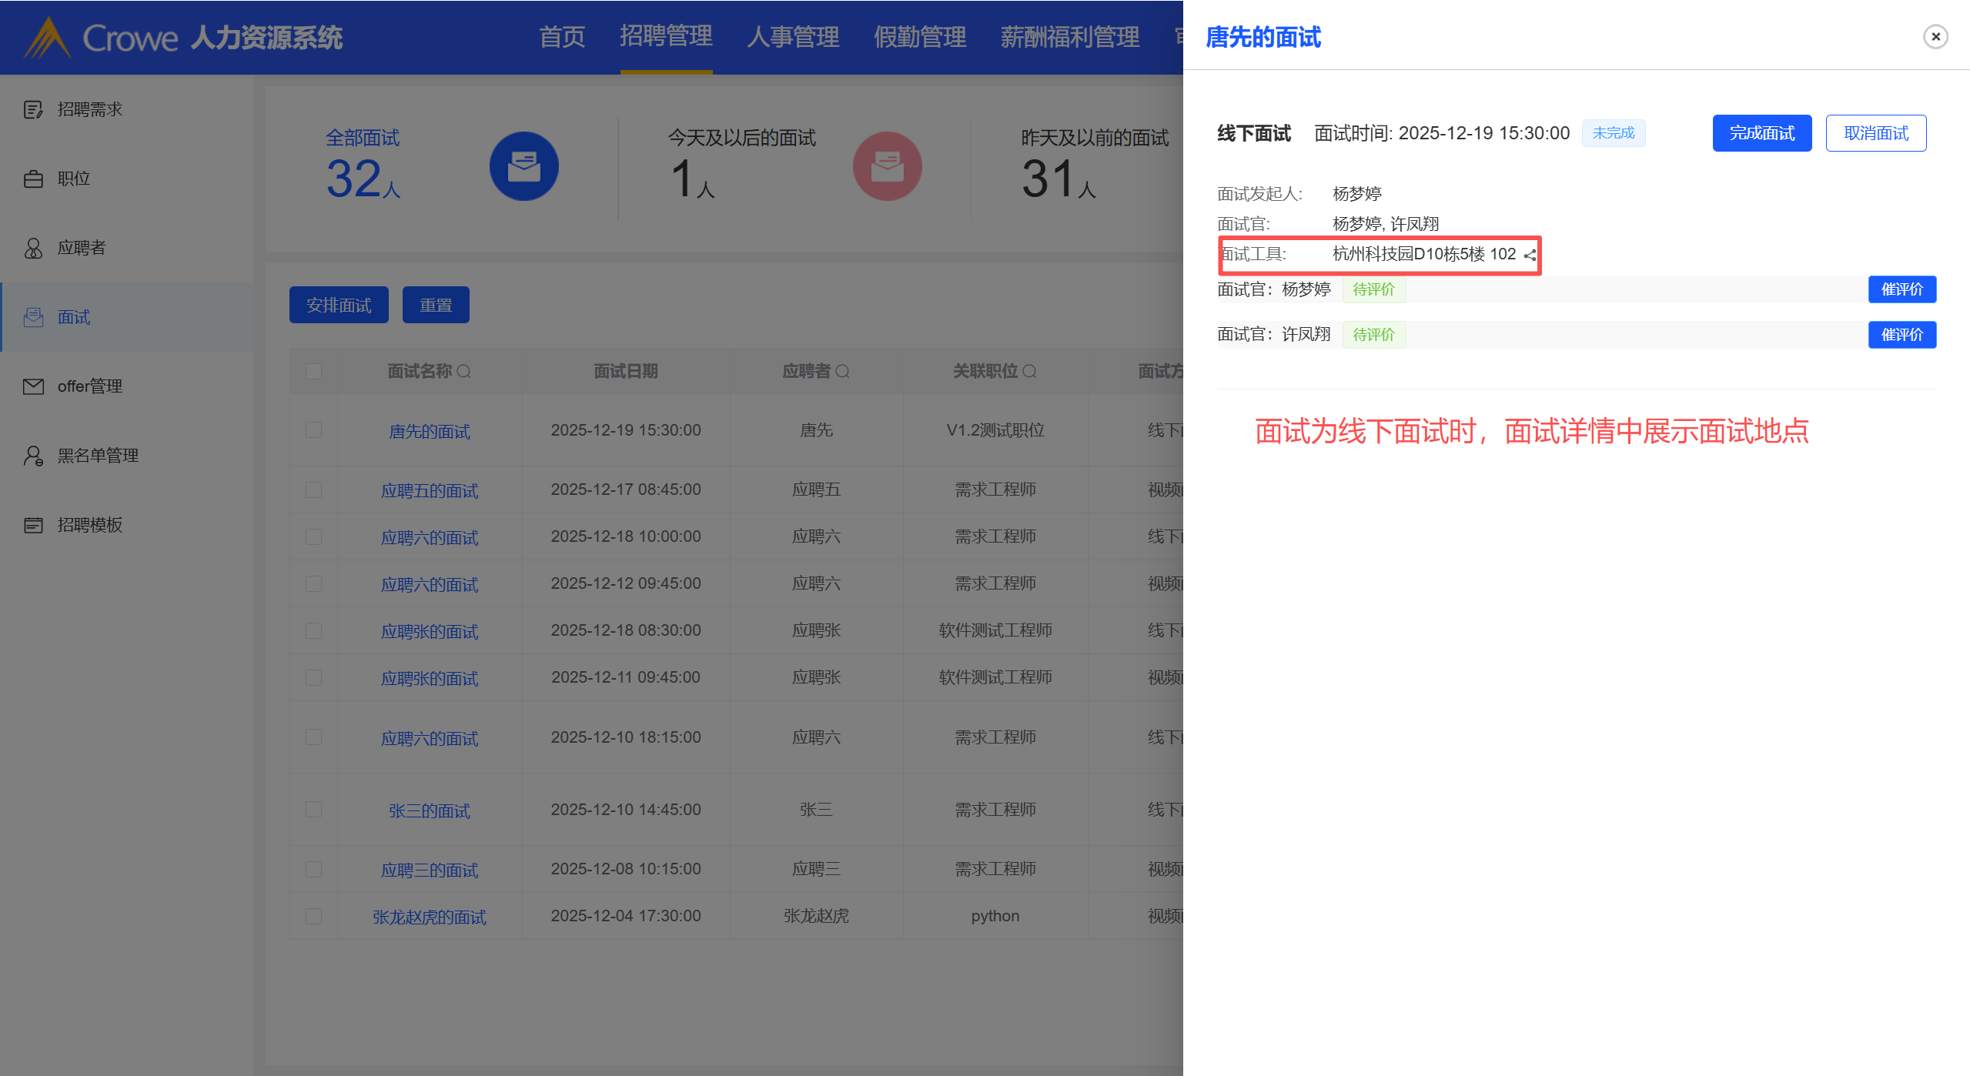
Task: Check the 张三的面试 row checkbox
Action: [x=313, y=810]
